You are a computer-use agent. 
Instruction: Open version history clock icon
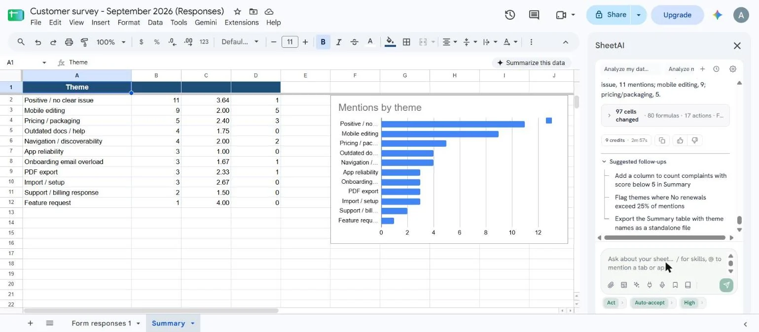510,15
